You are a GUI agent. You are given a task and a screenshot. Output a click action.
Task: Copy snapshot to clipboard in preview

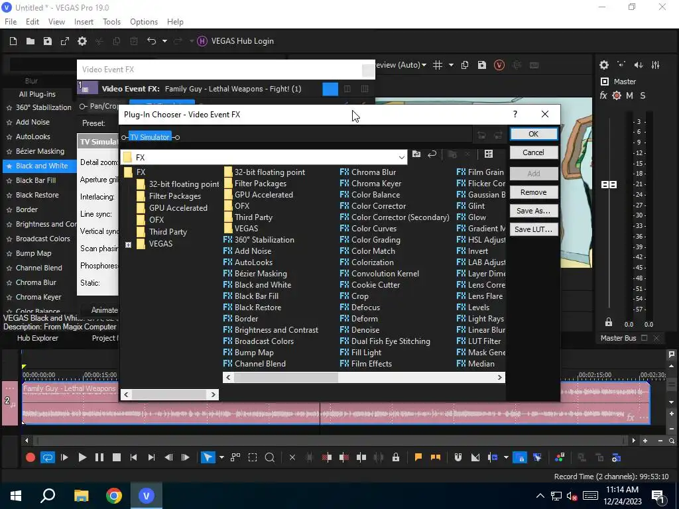[465, 65]
